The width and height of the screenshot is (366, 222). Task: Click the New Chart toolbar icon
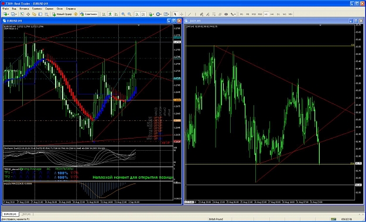5,14
